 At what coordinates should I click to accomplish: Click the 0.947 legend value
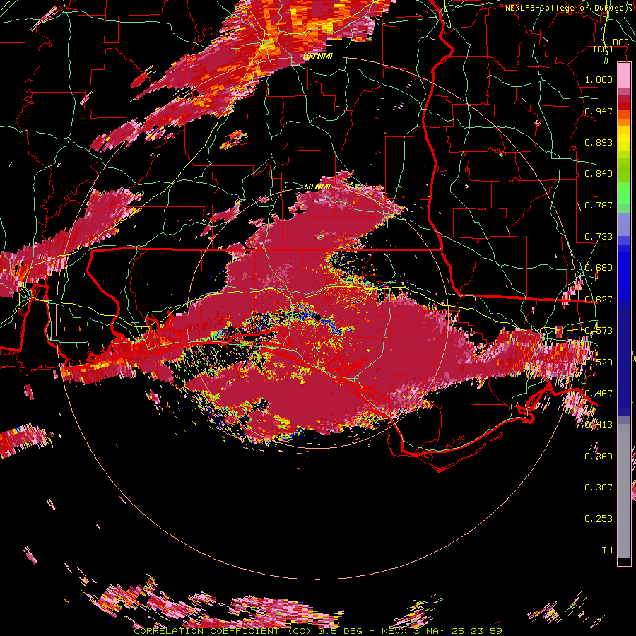coord(599,111)
